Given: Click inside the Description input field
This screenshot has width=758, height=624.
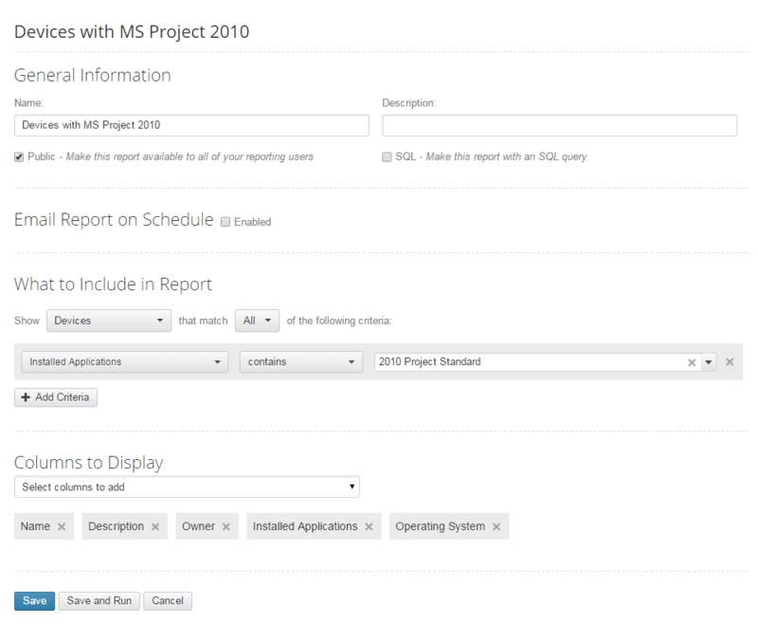Looking at the screenshot, I should point(560,124).
